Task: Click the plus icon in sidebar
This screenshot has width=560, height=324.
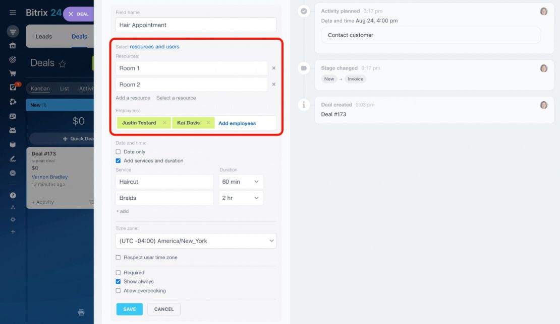Action: coord(13,232)
